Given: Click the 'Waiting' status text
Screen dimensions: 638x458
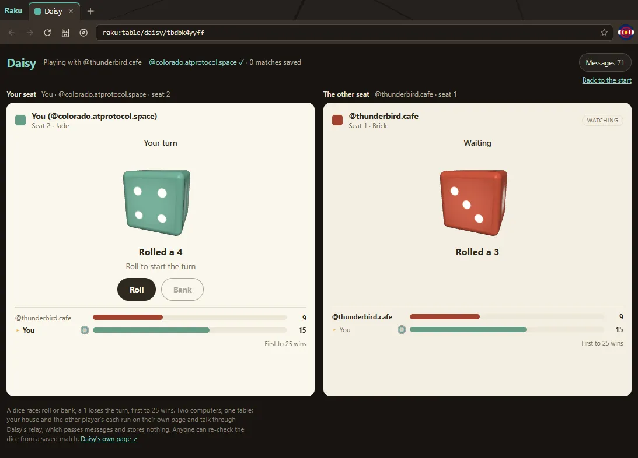Looking at the screenshot, I should (477, 143).
